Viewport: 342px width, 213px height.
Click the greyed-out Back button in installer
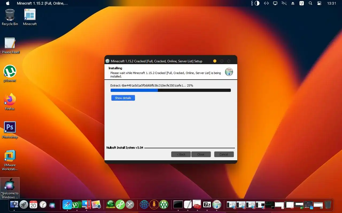(181, 154)
